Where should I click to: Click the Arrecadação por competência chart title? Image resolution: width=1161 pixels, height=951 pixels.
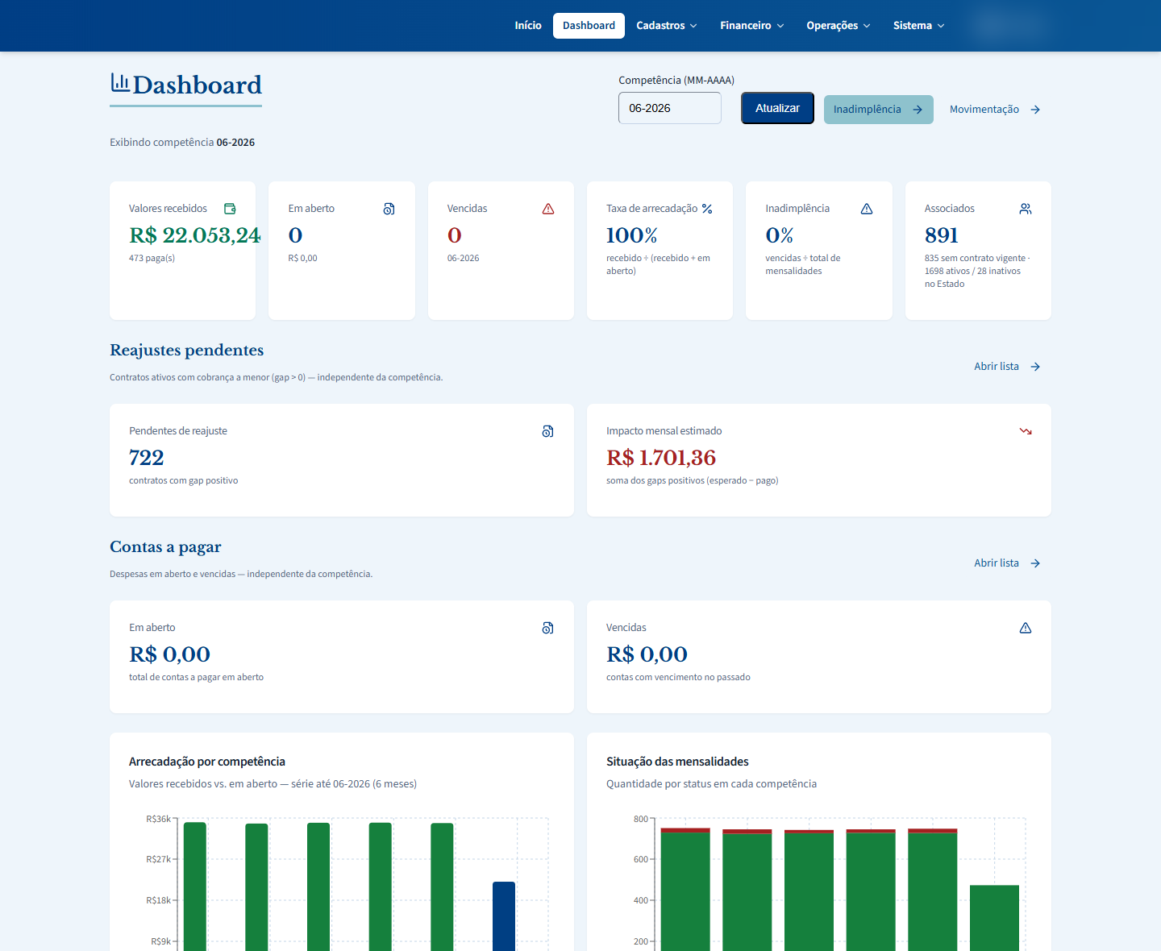[207, 762]
